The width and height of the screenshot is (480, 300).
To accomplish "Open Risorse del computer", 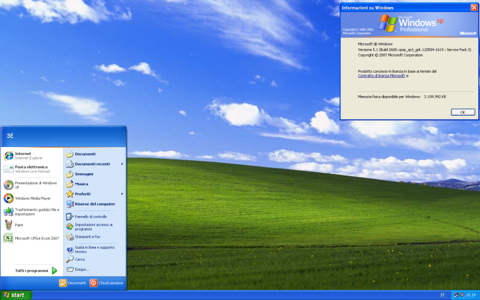I will pos(95,204).
